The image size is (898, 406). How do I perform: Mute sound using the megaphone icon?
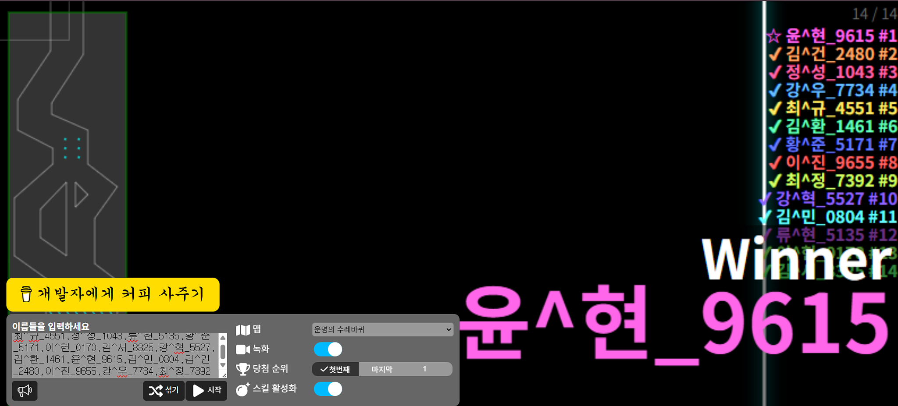[25, 391]
